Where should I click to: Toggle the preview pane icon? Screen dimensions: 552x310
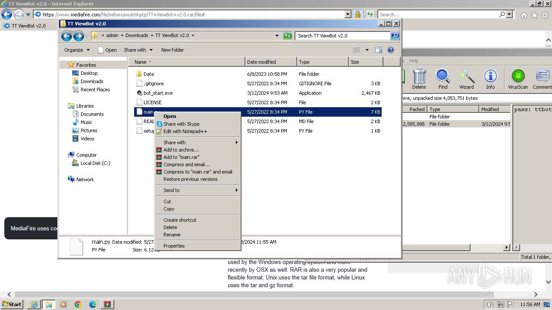coord(379,50)
